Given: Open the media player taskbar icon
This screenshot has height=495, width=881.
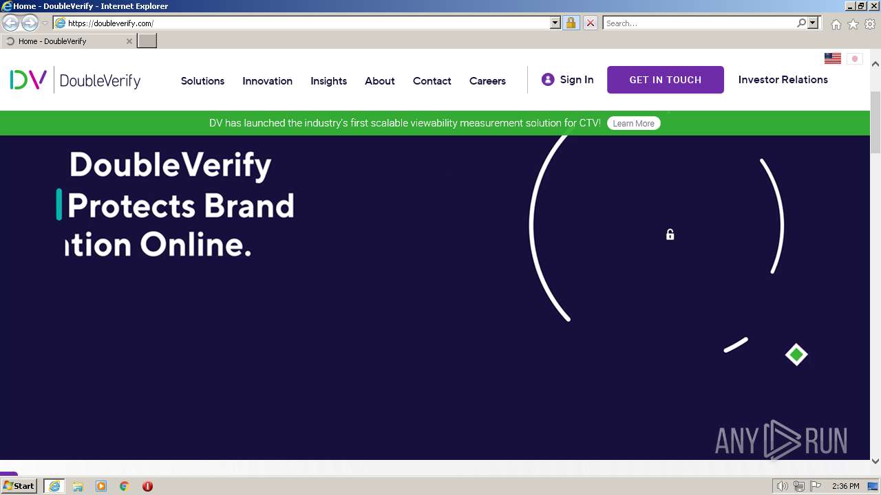Looking at the screenshot, I should 101,486.
